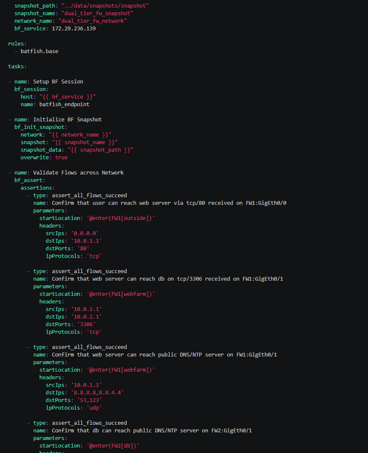
Task: Click the 'Validate Flows across Network' task name
Action: coord(78,172)
